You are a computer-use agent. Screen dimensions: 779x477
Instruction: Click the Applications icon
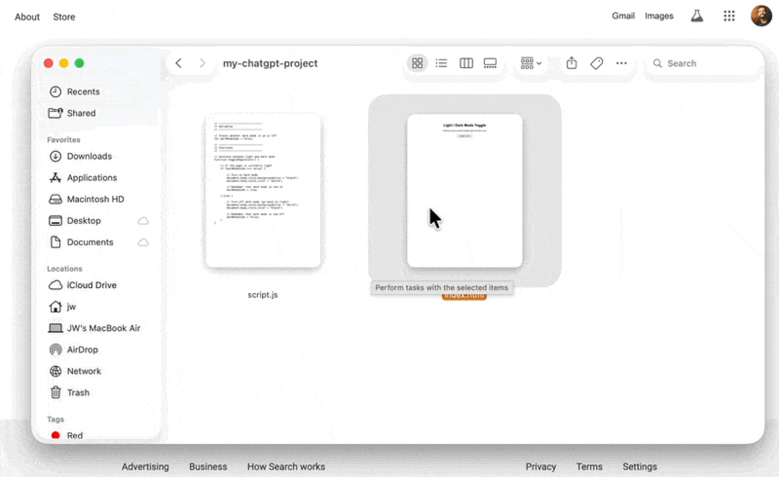point(55,178)
